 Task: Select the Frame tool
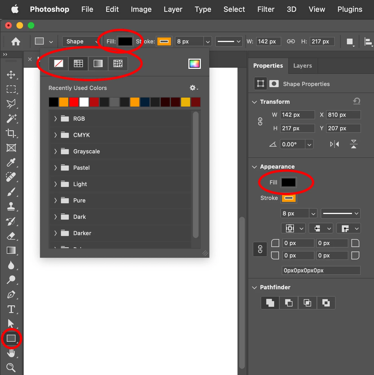(x=11, y=148)
